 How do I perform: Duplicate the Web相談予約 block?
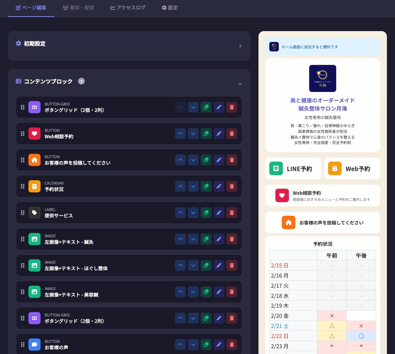[206, 133]
